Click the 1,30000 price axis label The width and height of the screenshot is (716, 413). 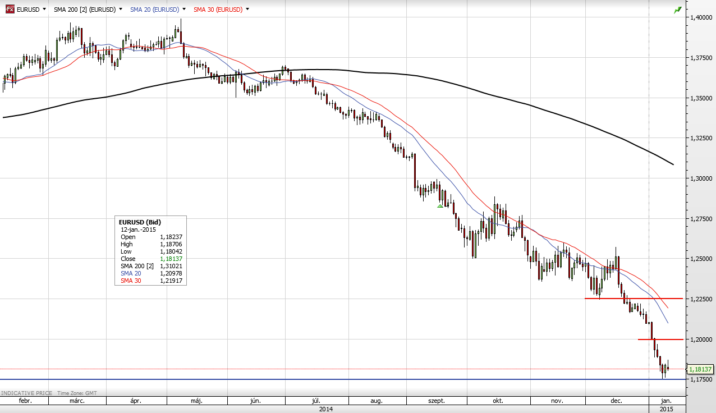tap(701, 178)
